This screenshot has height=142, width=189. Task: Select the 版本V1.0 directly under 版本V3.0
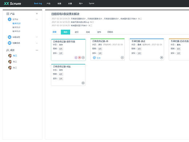tap(16, 27)
